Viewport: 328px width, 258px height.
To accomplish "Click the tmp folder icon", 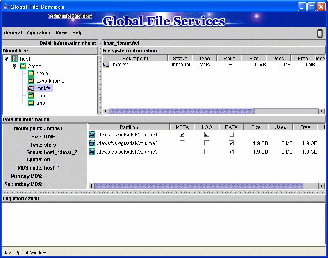I will pyautogui.click(x=31, y=103).
